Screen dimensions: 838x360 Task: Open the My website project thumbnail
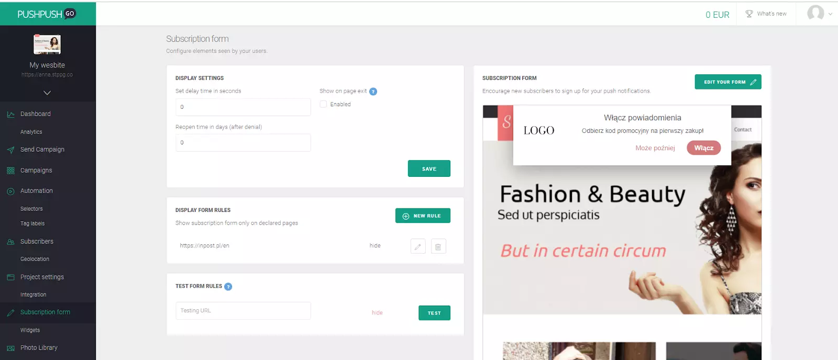tap(47, 44)
